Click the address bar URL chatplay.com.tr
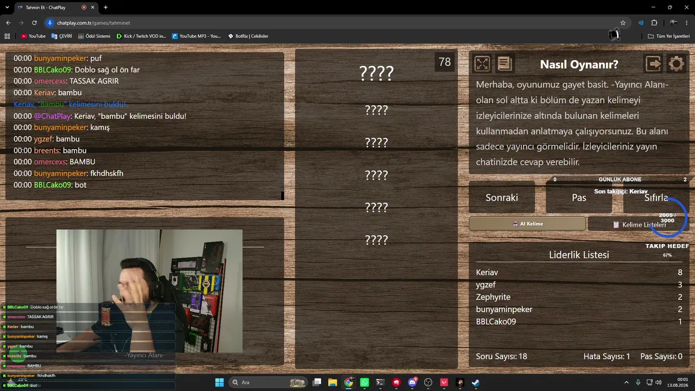 [93, 23]
